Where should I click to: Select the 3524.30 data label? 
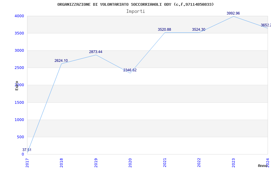pos(199,29)
